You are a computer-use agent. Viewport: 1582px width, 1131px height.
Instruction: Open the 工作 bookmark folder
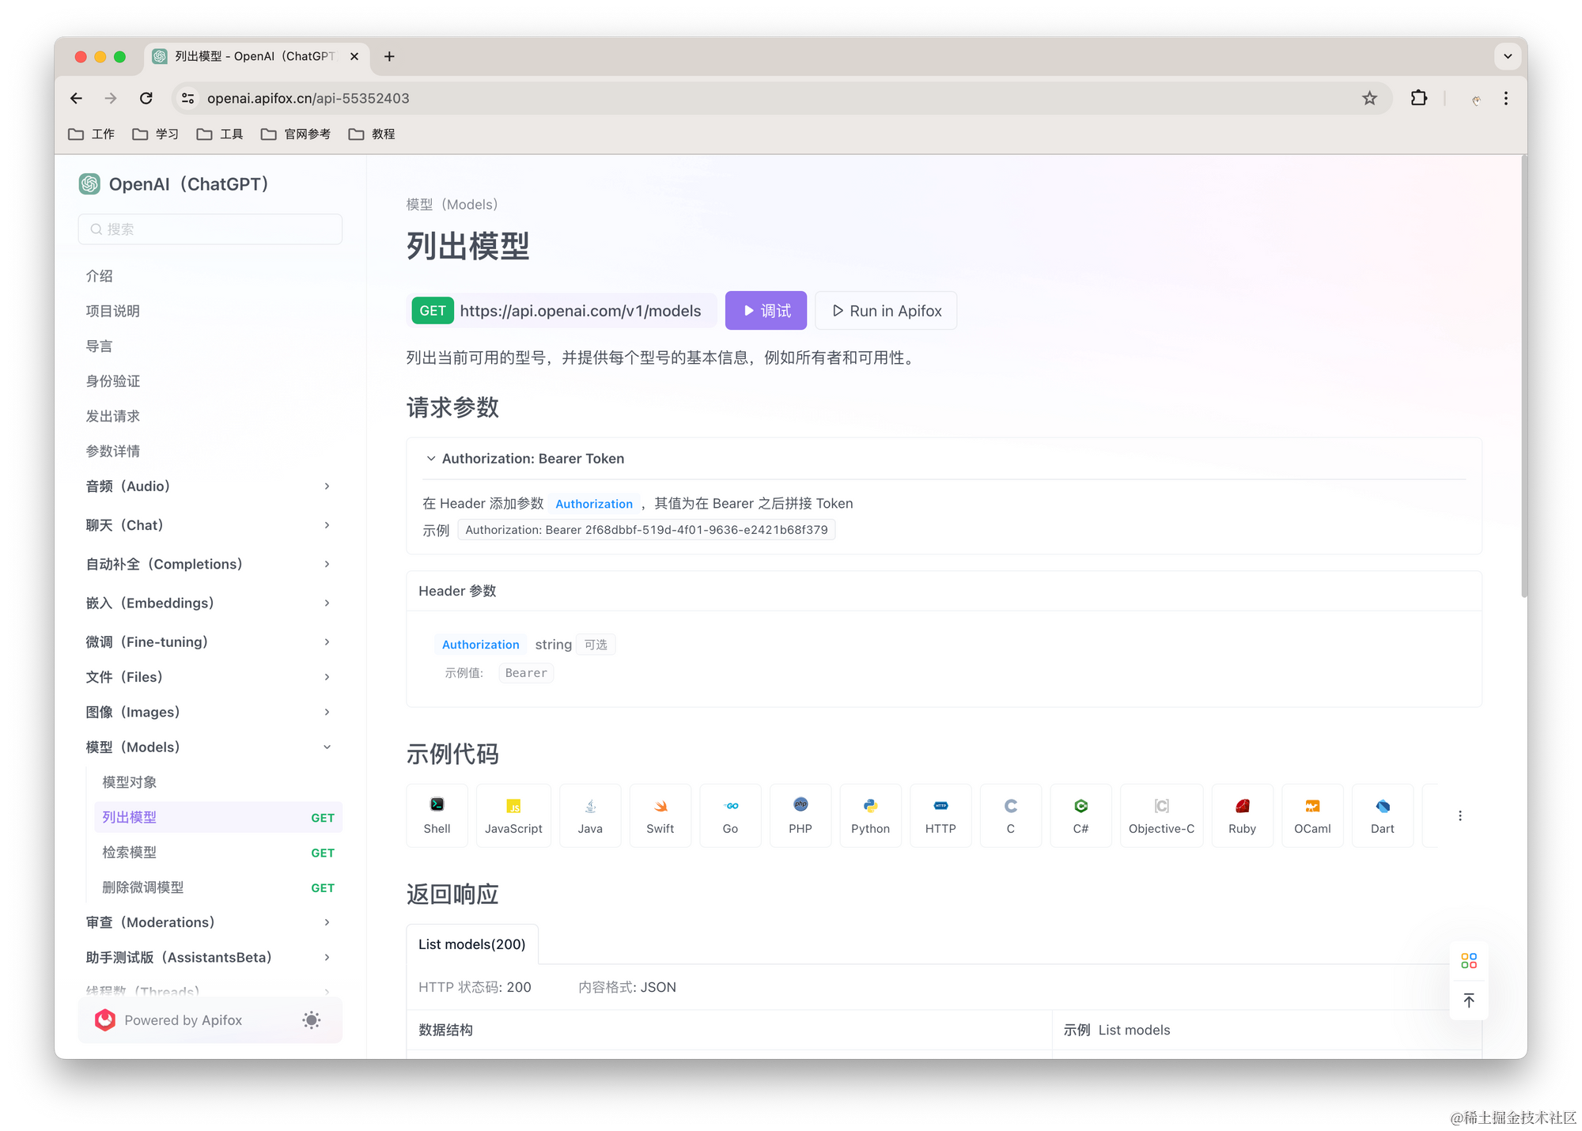pyautogui.click(x=92, y=134)
